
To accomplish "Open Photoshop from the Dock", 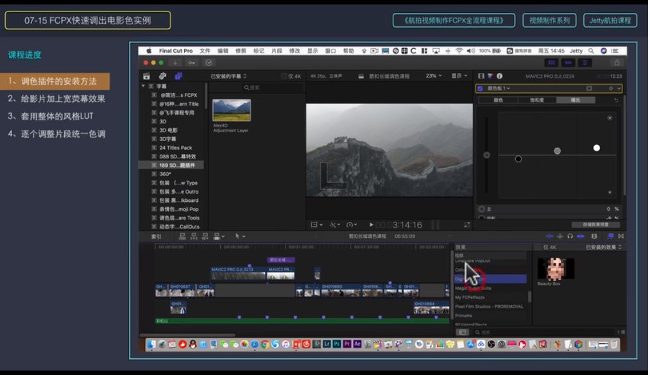I will coord(337,344).
